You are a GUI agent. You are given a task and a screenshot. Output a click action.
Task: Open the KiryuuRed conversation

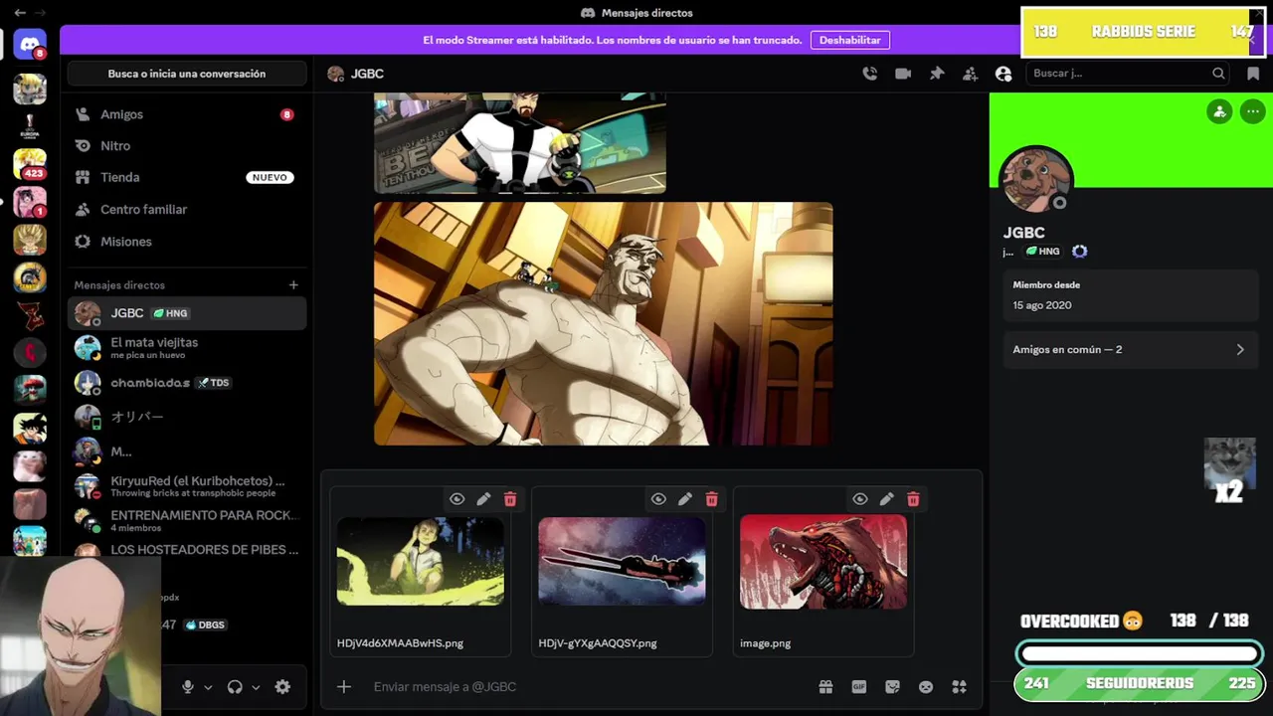[x=187, y=486]
